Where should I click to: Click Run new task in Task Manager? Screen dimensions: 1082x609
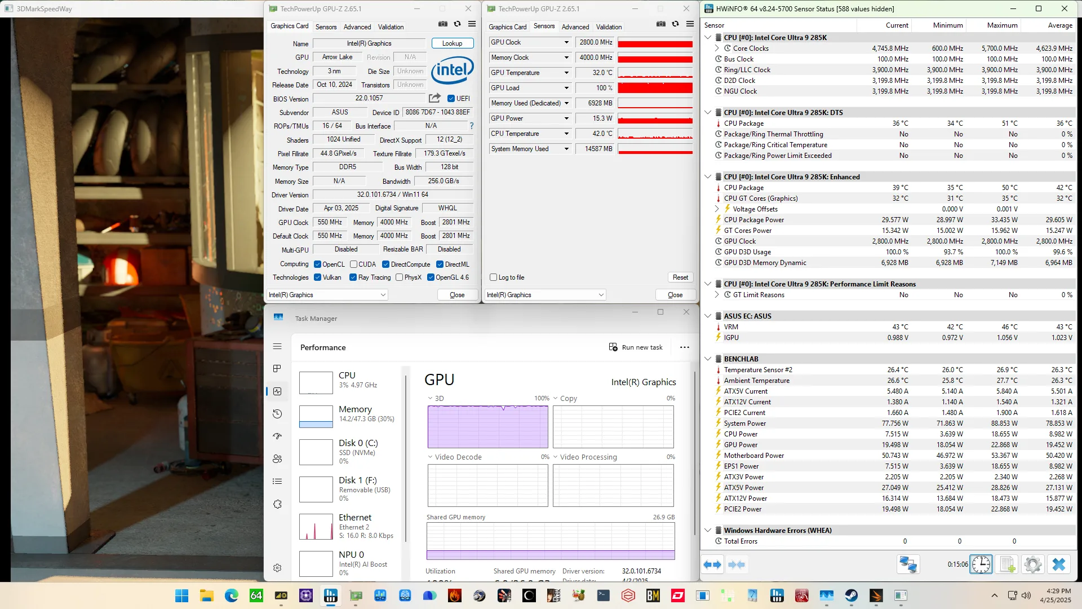pyautogui.click(x=636, y=347)
